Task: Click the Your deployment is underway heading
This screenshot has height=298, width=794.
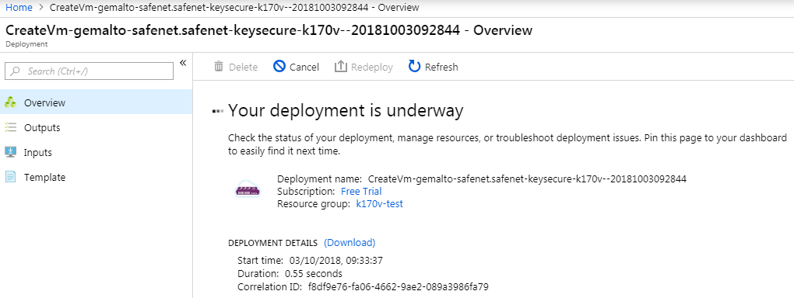Action: 346,111
